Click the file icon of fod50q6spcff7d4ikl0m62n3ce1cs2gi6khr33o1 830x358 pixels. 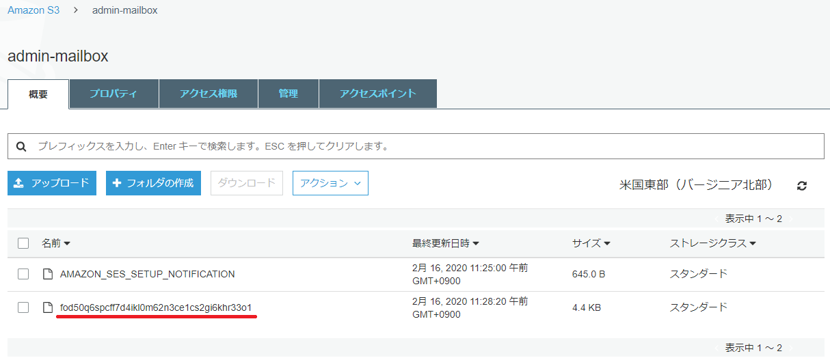coord(48,307)
